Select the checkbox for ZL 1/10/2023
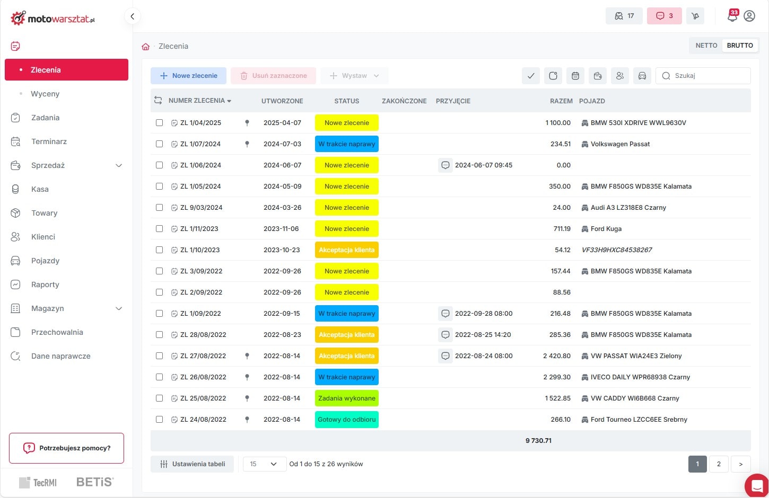 click(159, 250)
